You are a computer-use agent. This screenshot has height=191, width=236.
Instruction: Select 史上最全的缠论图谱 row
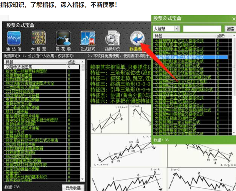point(42,108)
